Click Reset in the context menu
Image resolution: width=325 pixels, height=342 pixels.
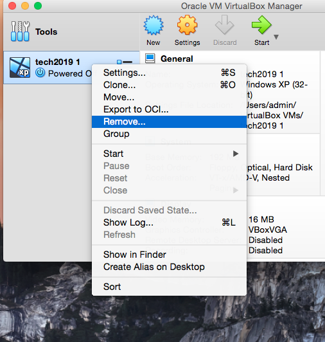coord(169,178)
